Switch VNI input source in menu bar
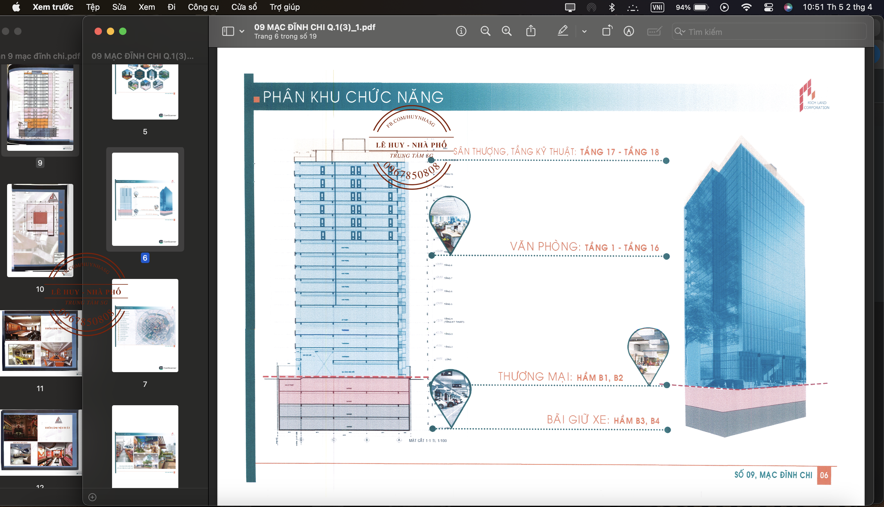The width and height of the screenshot is (884, 507). (x=657, y=7)
